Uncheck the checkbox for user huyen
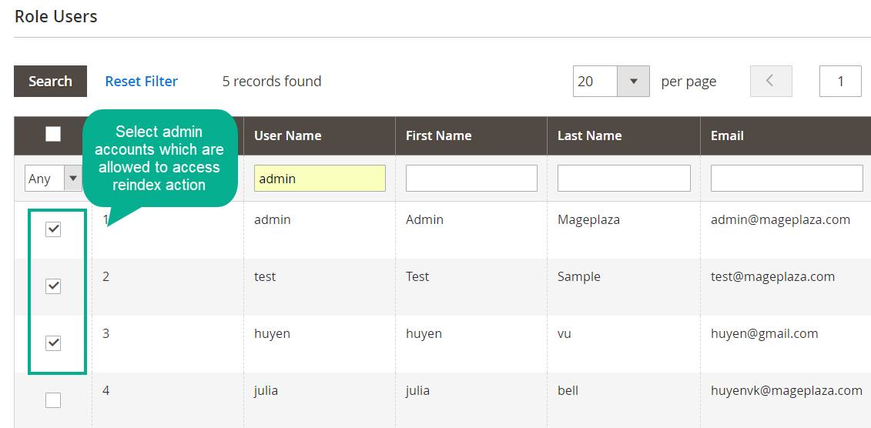Image resolution: width=871 pixels, height=428 pixels. coord(53,343)
